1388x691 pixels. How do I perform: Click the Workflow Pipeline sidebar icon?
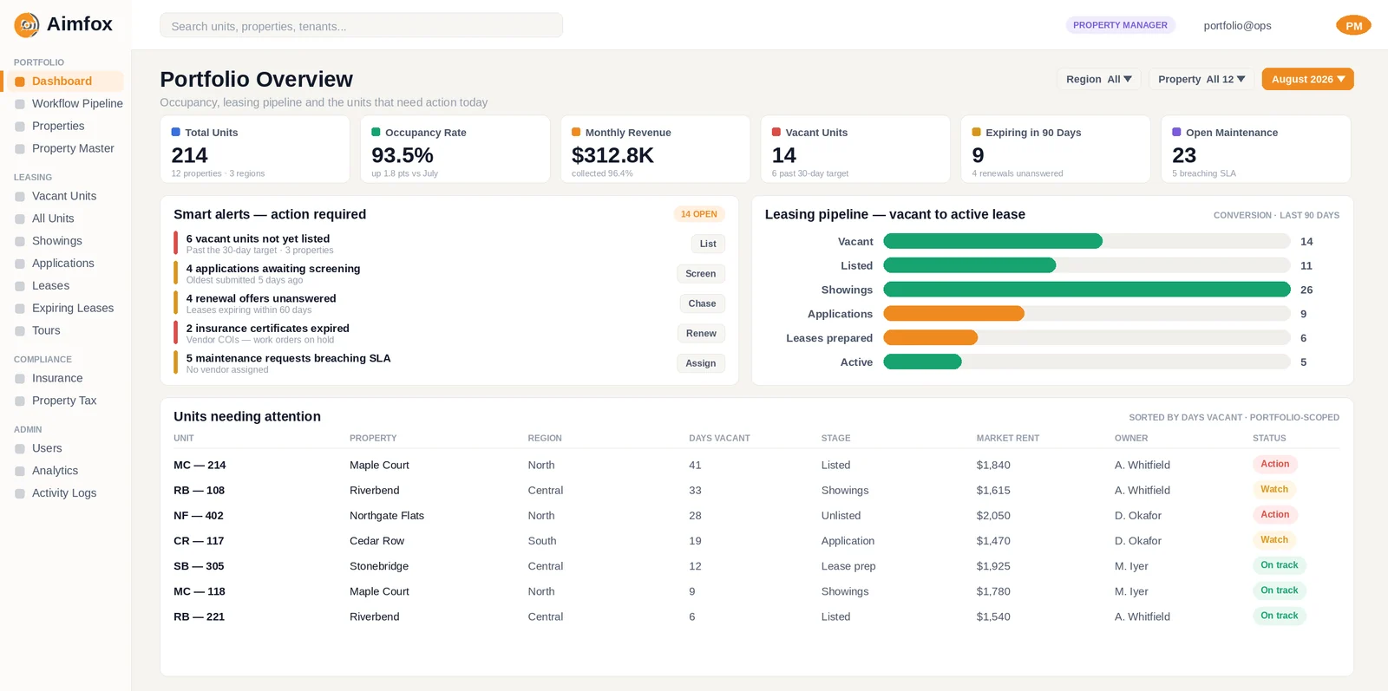pyautogui.click(x=20, y=104)
